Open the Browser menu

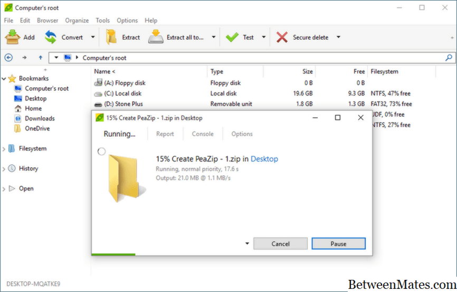click(47, 21)
